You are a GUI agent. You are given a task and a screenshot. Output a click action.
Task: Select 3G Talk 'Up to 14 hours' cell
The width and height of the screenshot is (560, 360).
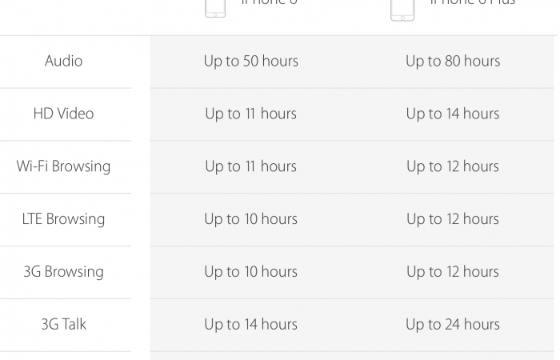point(251,324)
